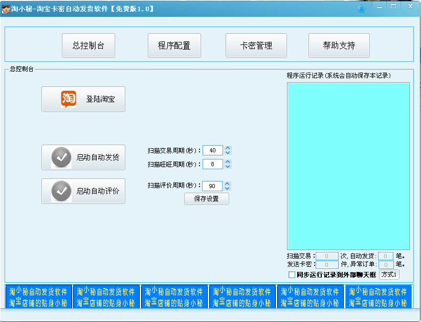Open the 帮助支持 help page
The height and width of the screenshot is (322, 421).
(339, 45)
